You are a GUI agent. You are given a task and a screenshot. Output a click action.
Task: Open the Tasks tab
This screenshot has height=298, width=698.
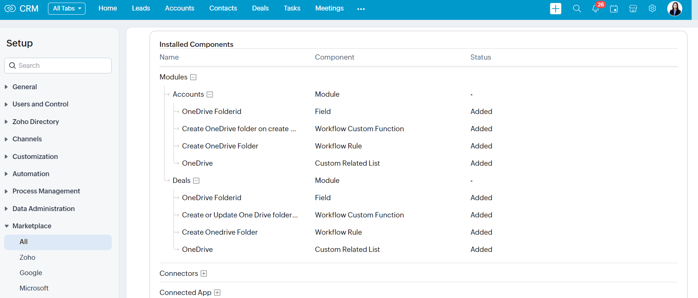[292, 8]
